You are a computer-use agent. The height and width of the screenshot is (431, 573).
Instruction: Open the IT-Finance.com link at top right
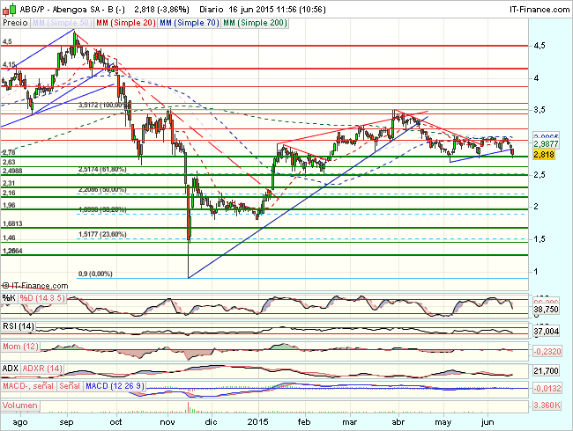pos(540,10)
